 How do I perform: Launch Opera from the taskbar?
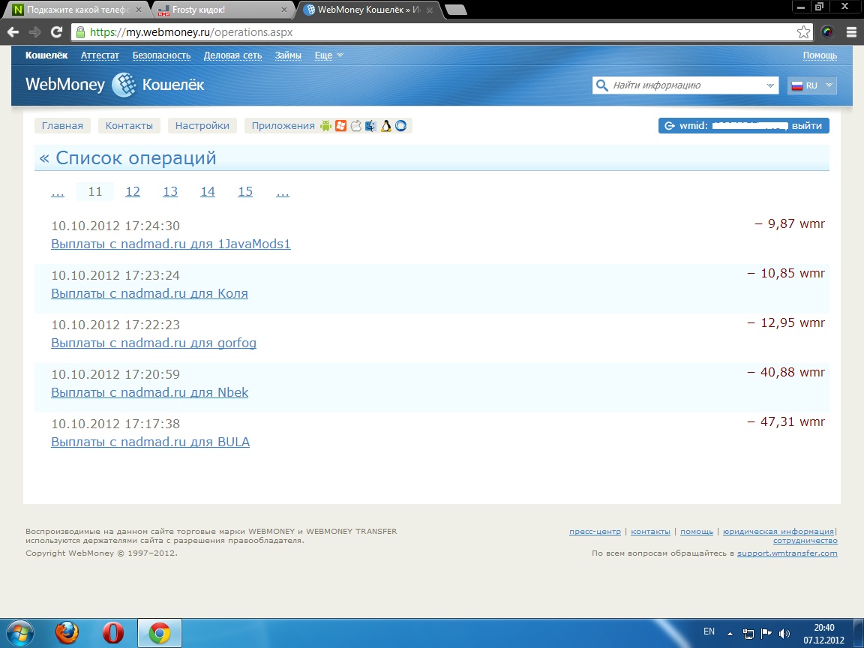[113, 633]
